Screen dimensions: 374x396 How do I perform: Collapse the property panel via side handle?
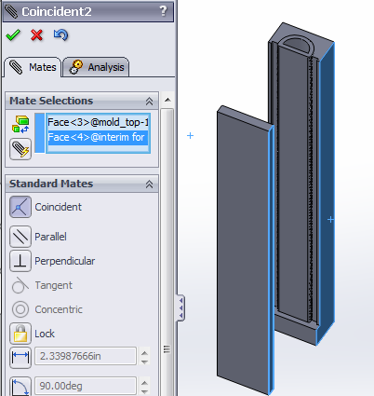click(x=180, y=307)
